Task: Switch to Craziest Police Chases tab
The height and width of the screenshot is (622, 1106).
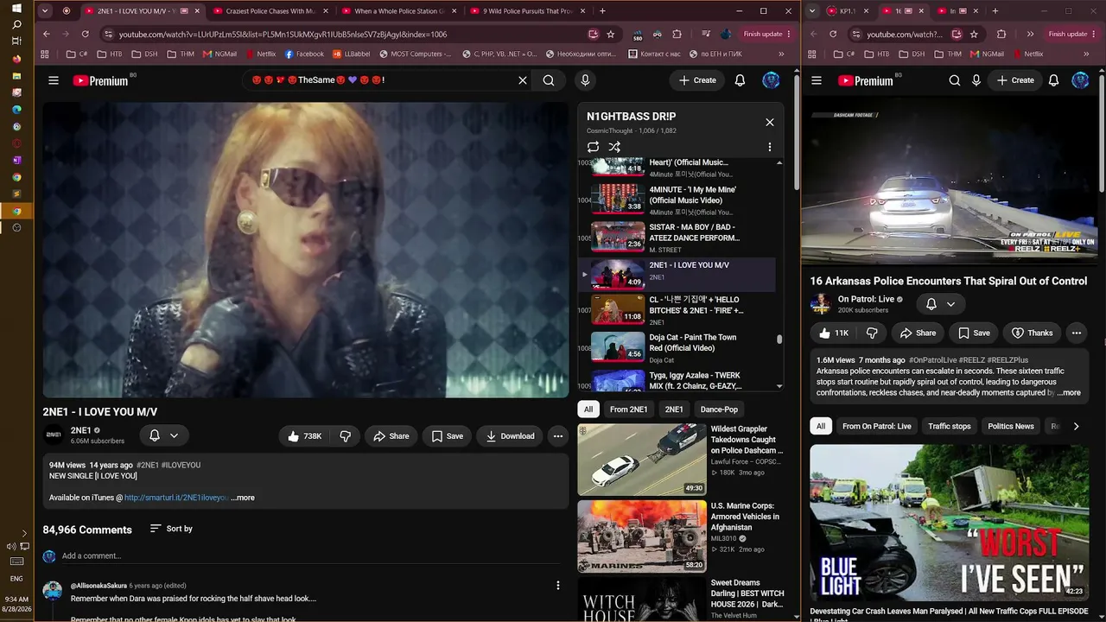Action: point(271,11)
